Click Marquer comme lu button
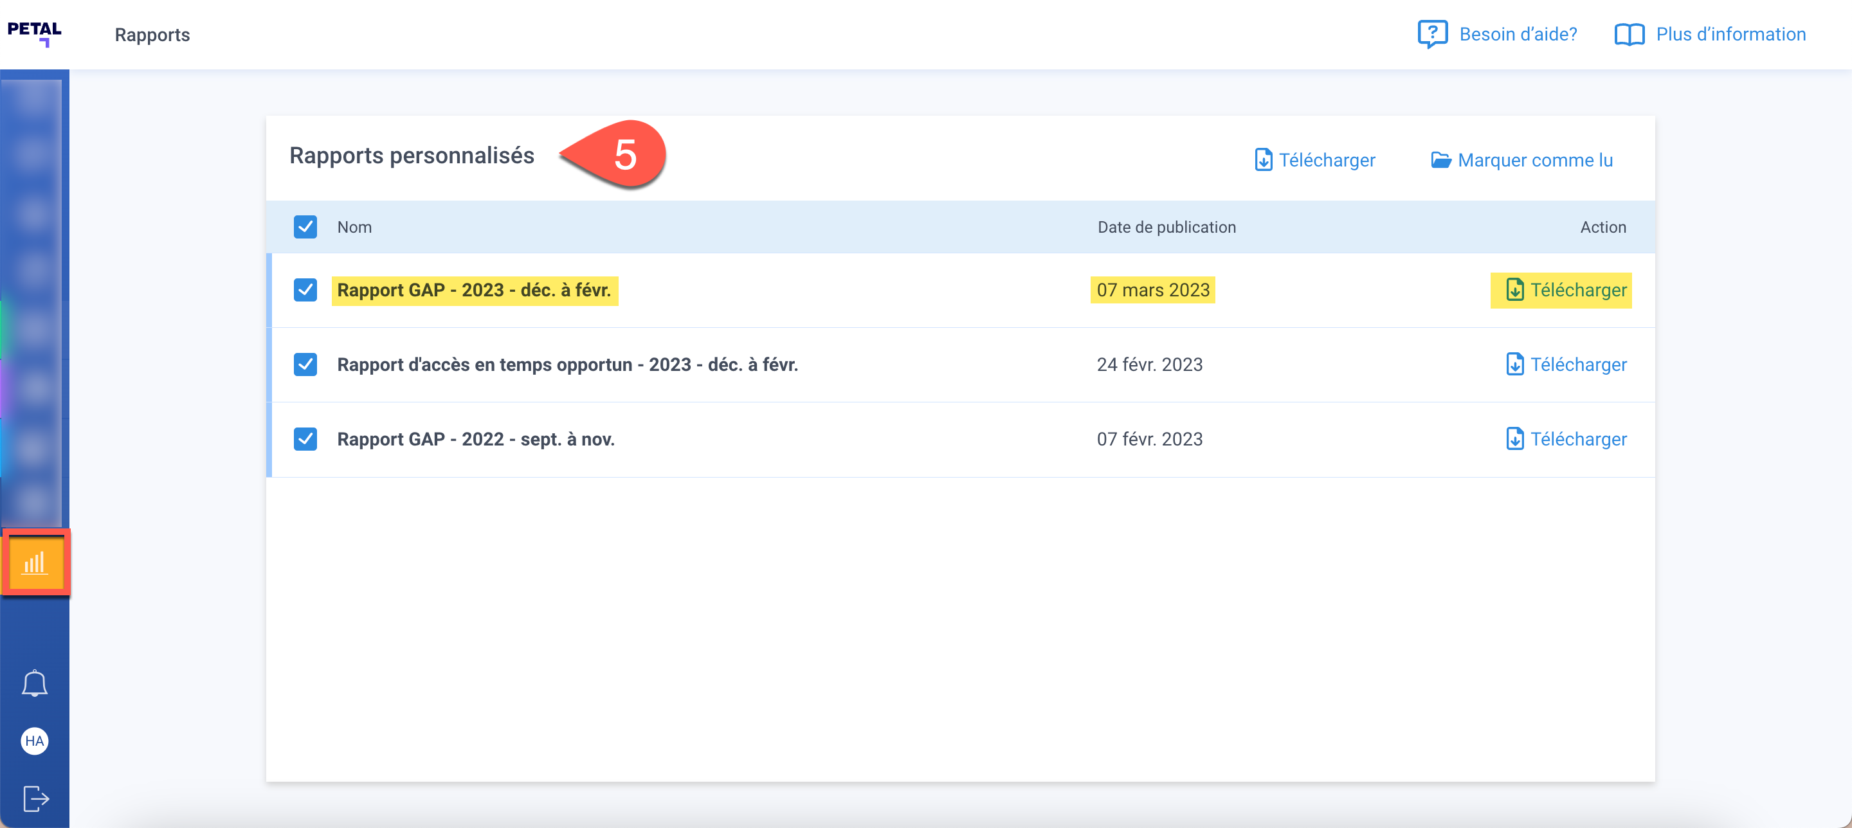This screenshot has width=1852, height=828. pos(1522,159)
